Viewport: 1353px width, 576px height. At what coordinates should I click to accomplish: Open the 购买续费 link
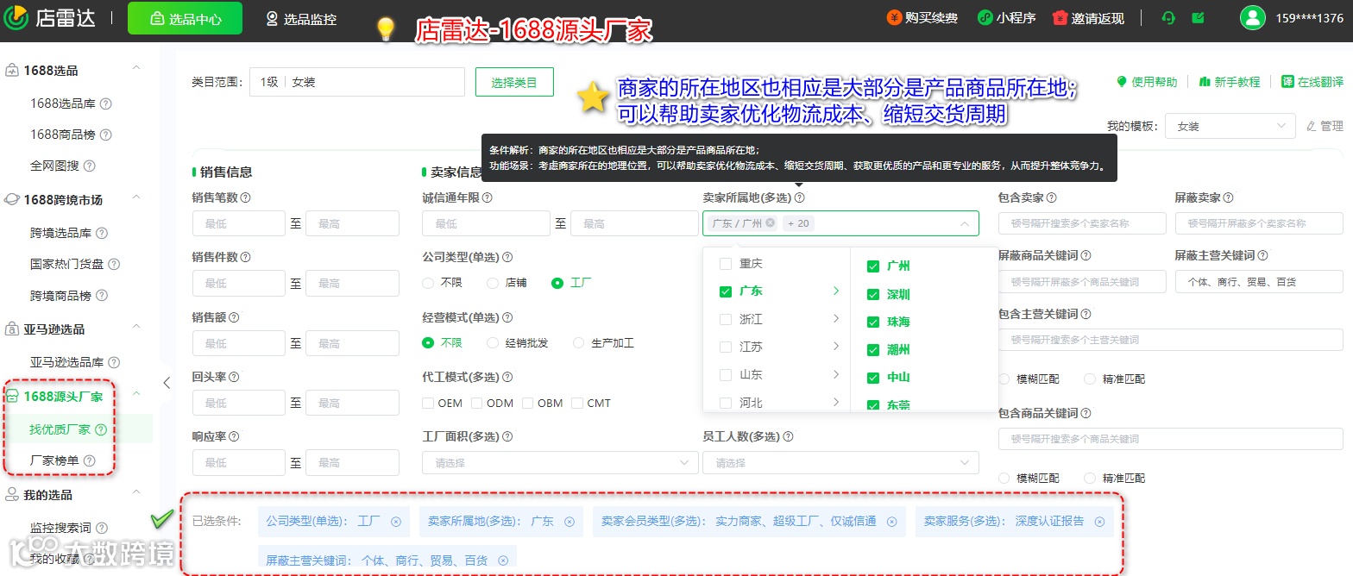click(922, 18)
